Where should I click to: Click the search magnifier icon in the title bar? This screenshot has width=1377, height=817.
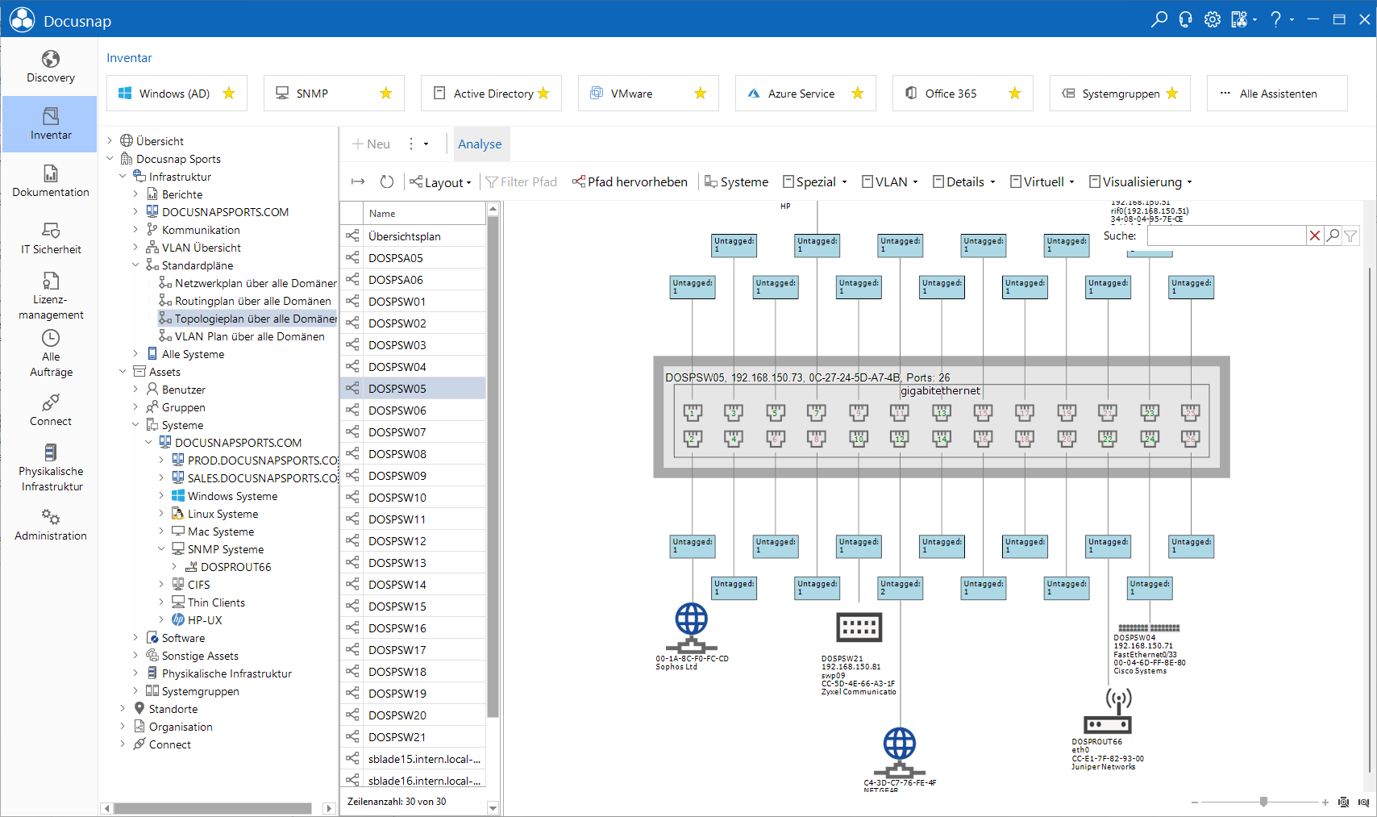[x=1159, y=19]
